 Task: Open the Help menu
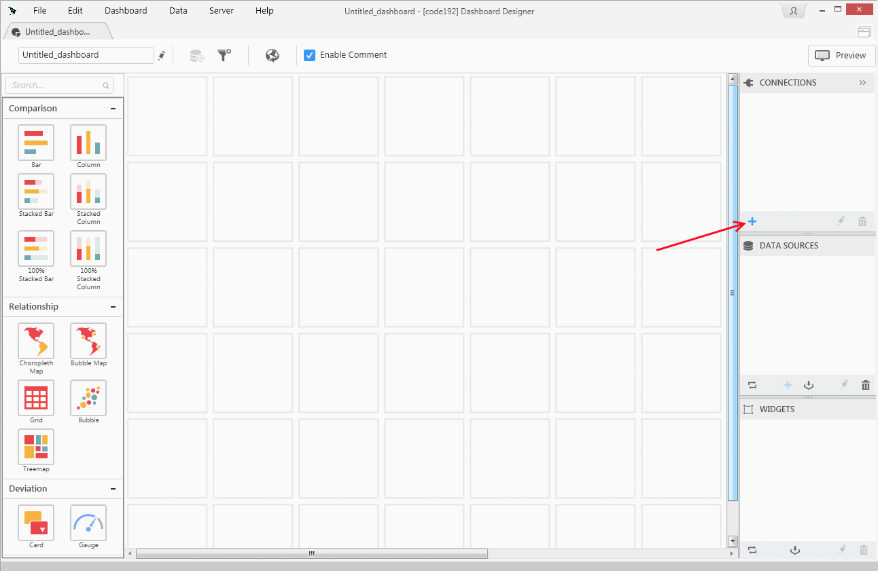tap(264, 10)
